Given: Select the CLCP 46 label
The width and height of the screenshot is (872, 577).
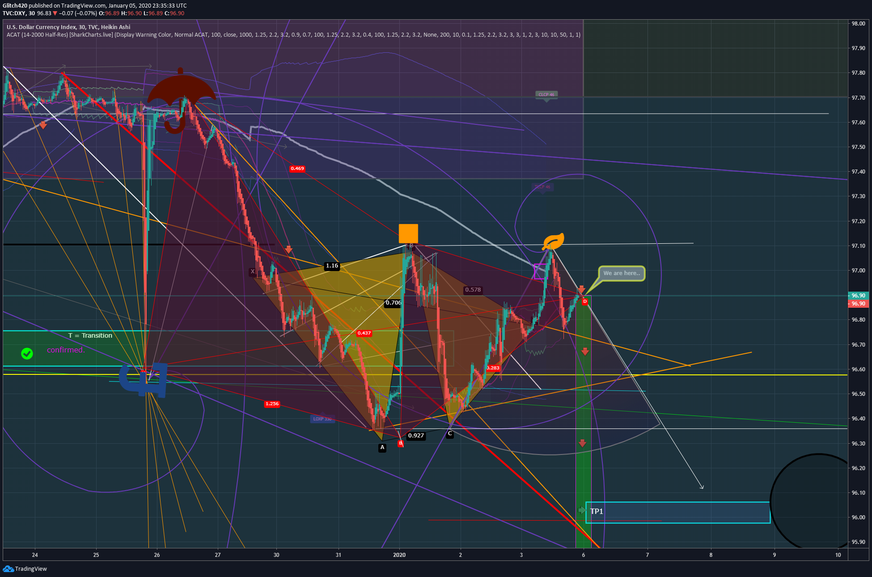Looking at the screenshot, I should pos(546,95).
